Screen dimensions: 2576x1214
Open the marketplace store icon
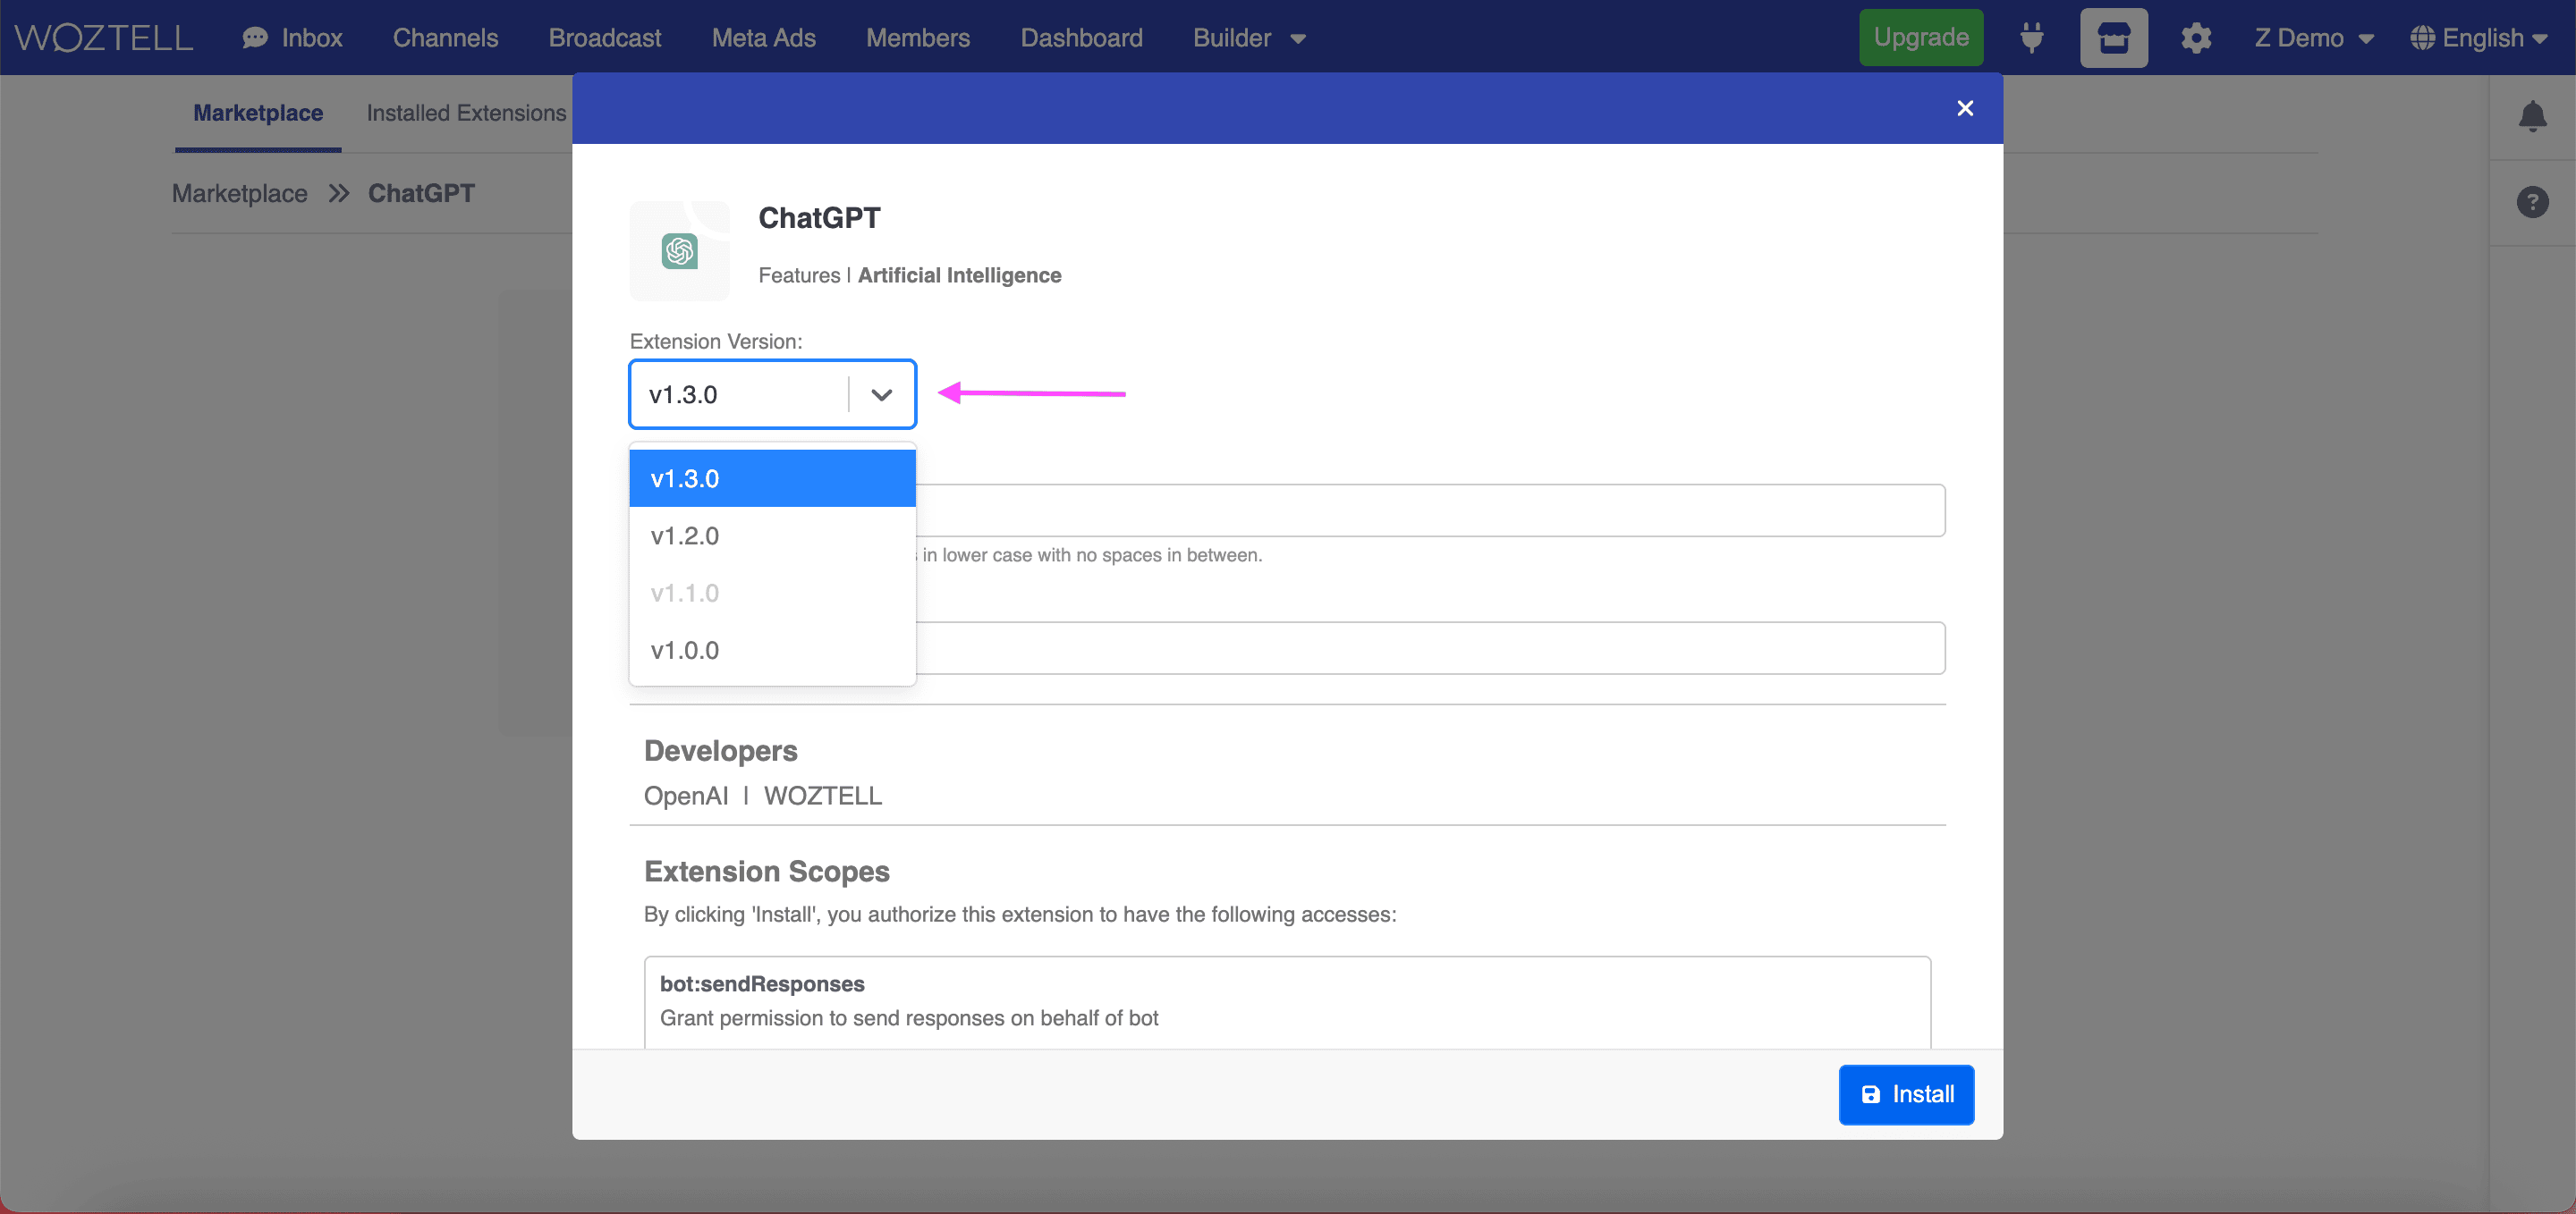2113,38
